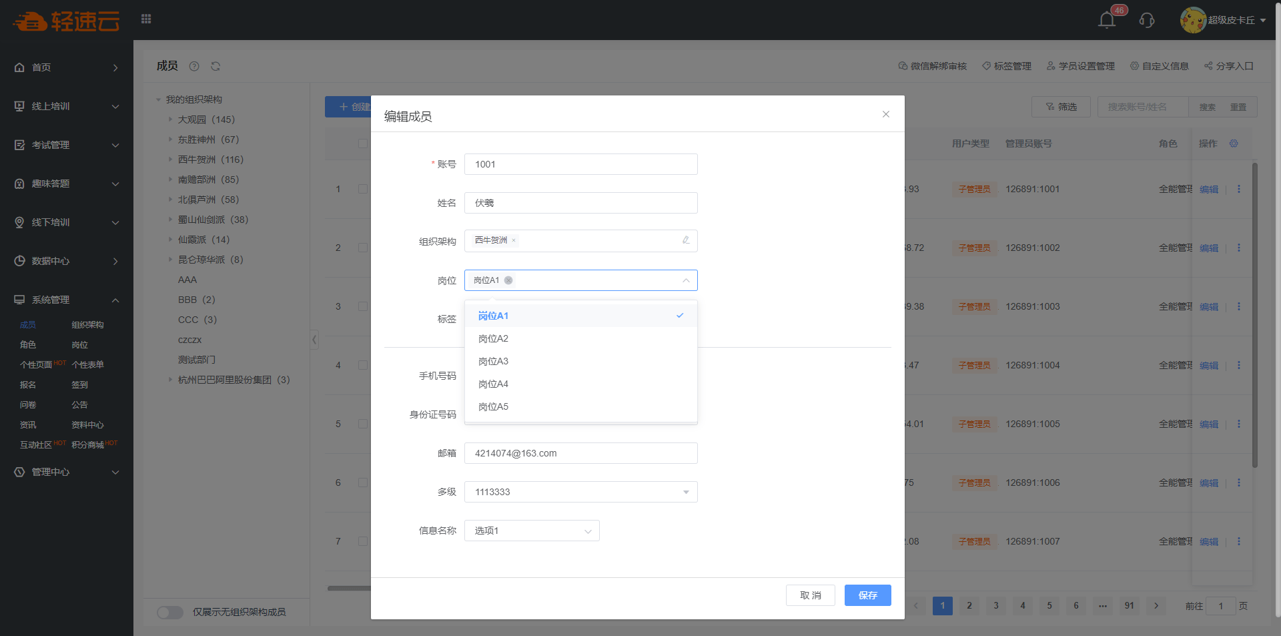Viewport: 1281px width, 636px height.
Task: Click the 筛选 filter button
Action: [x=1061, y=107]
